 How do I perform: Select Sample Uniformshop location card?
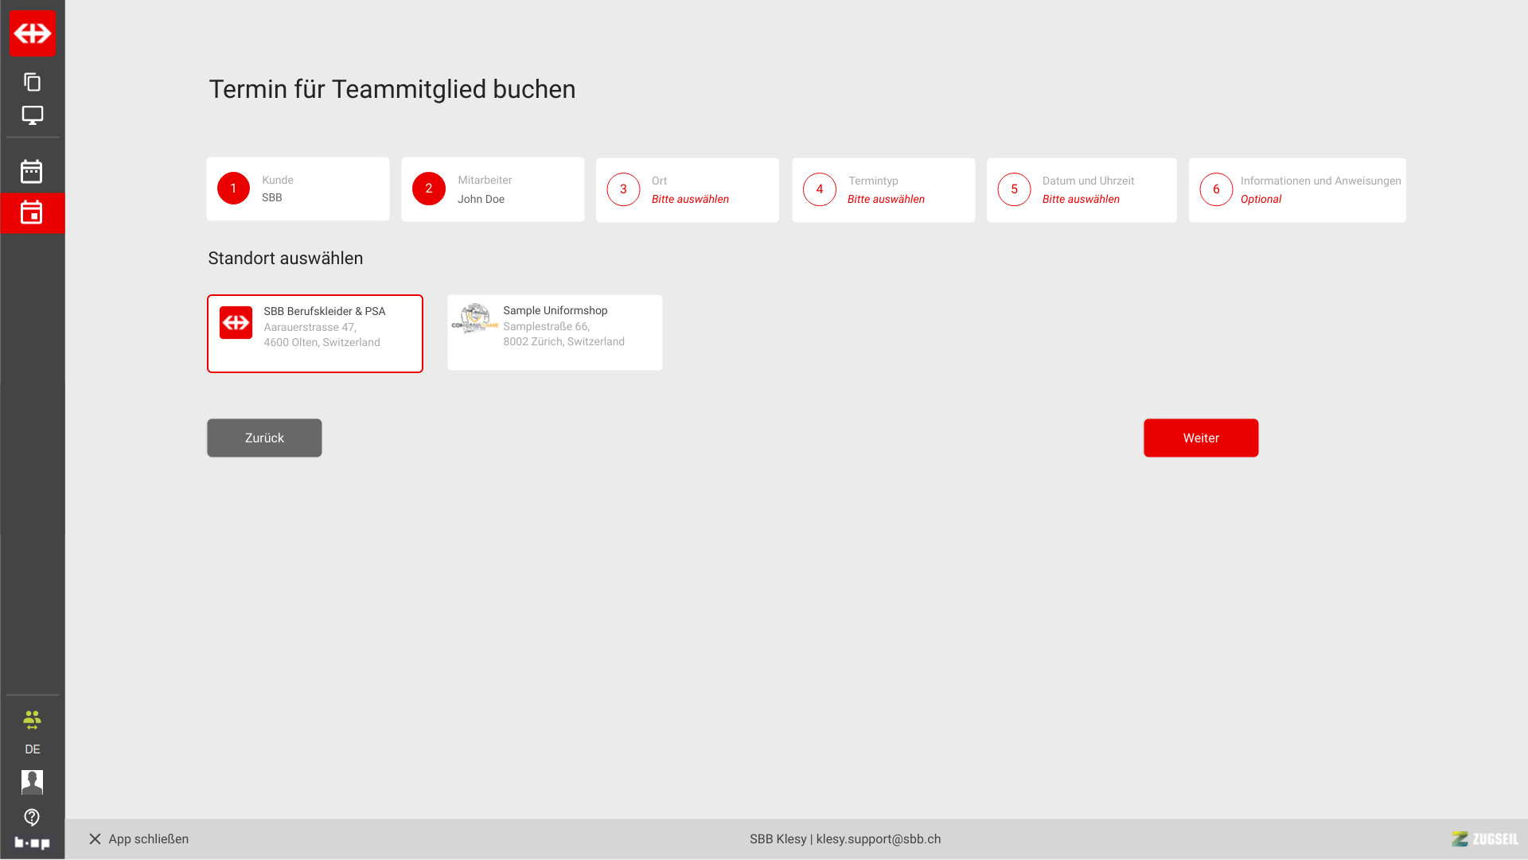[x=555, y=333]
